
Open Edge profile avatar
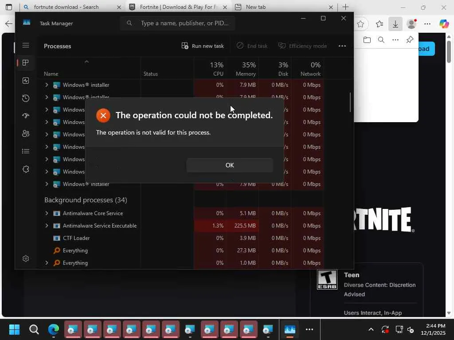point(411,24)
